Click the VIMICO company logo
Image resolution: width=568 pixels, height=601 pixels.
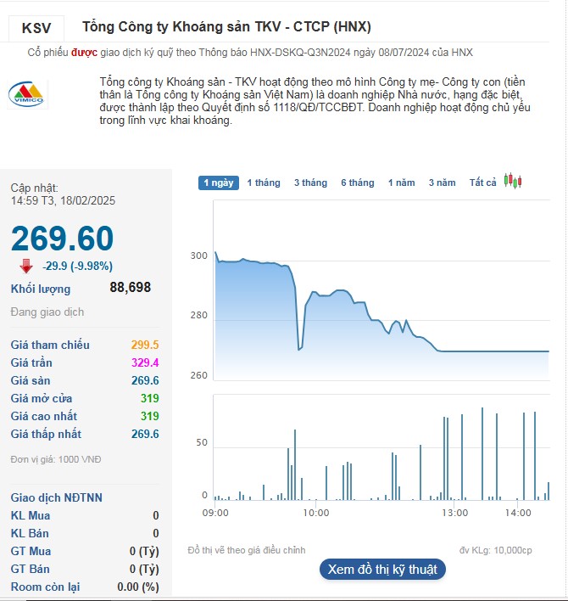pyautogui.click(x=28, y=95)
